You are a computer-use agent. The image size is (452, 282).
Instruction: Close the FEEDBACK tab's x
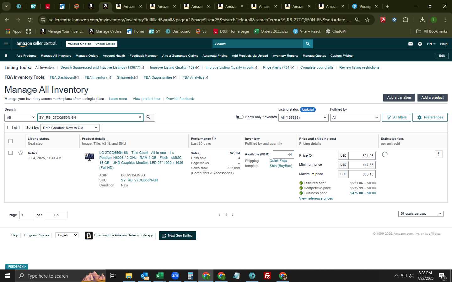[x=25, y=267]
